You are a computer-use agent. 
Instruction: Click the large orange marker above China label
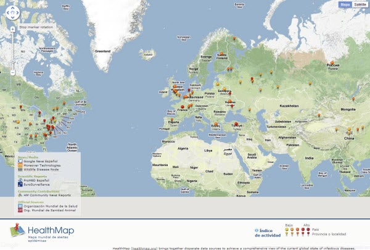[349, 129]
